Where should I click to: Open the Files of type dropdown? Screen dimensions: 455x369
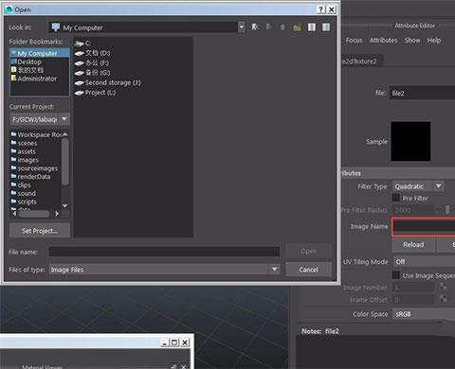tap(275, 269)
